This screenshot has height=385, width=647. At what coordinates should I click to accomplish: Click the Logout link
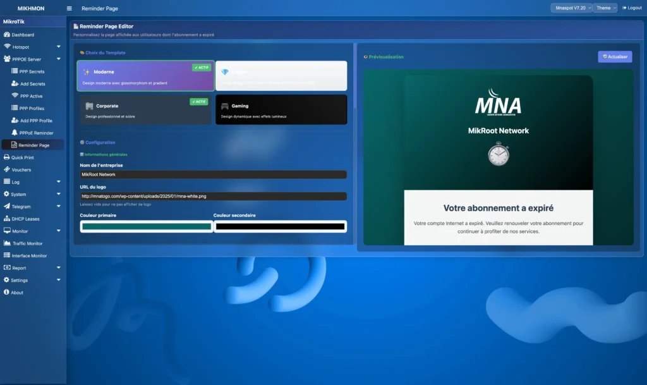coord(632,8)
